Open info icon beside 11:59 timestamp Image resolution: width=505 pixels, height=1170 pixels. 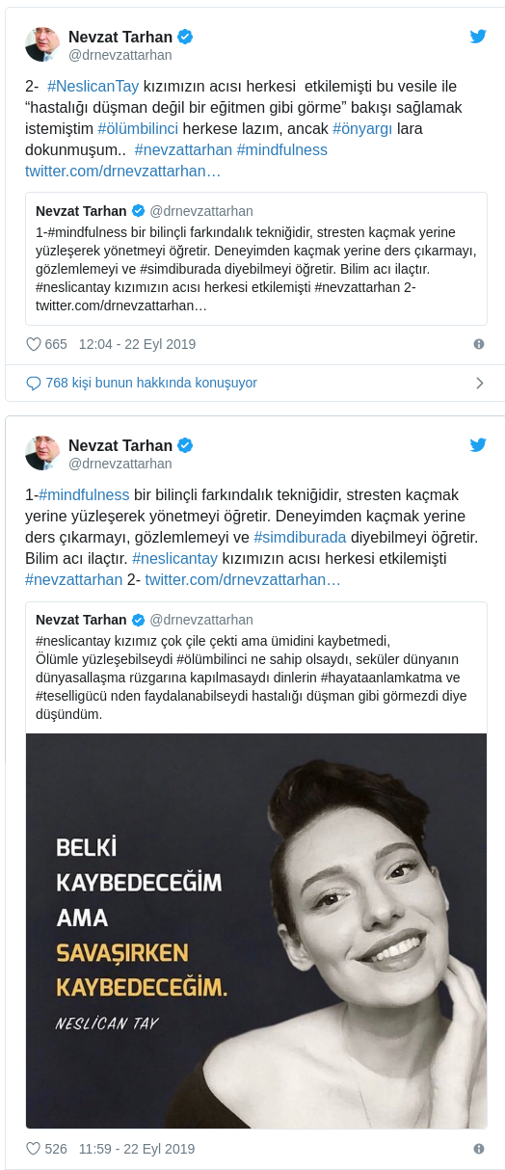(479, 1149)
